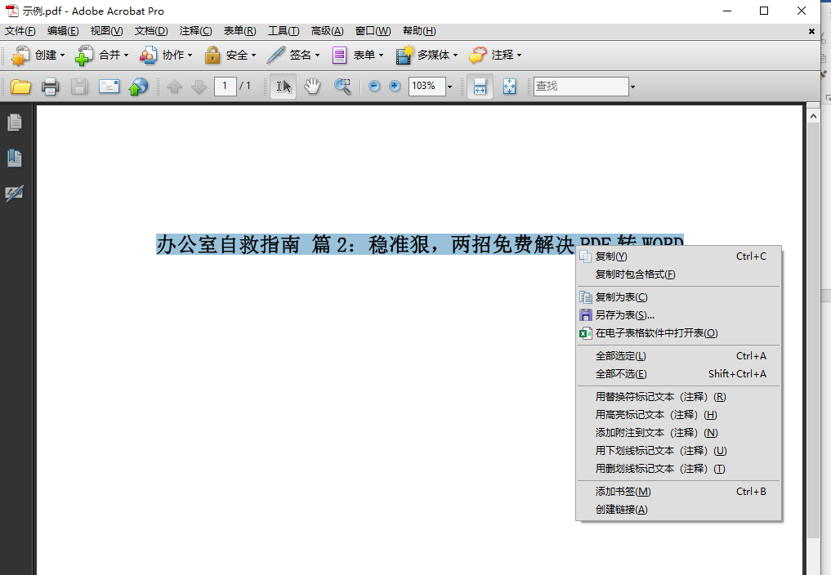Choose 用替换符标记文本 (注释)(R)

tap(678, 397)
